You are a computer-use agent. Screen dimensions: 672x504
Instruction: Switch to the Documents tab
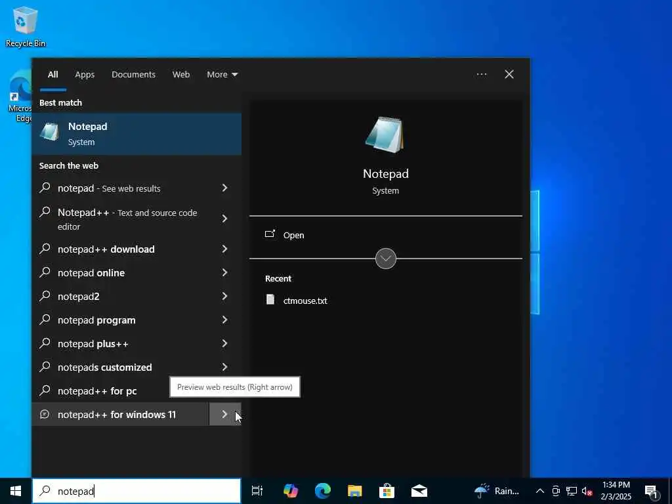[133, 75]
